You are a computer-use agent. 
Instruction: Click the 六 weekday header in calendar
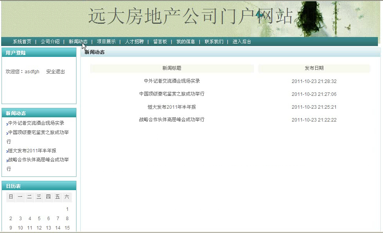point(67,197)
